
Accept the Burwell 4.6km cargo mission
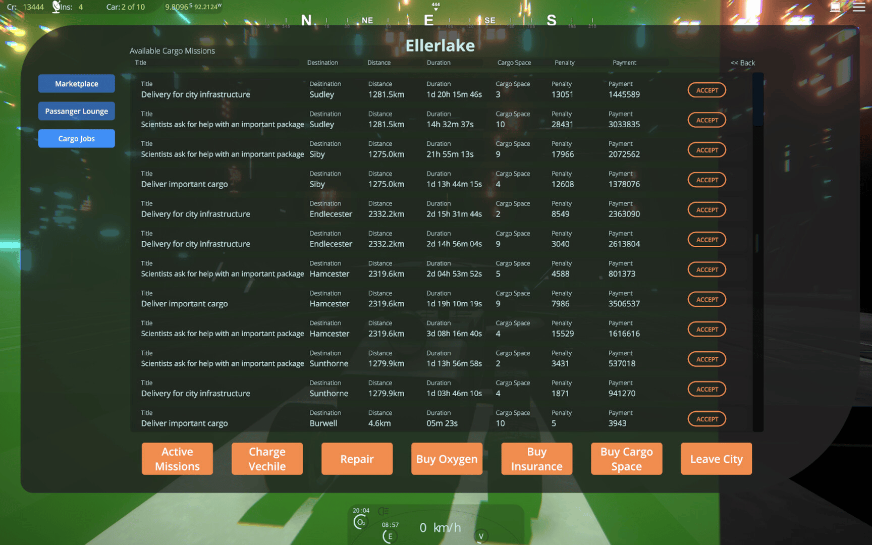point(706,419)
